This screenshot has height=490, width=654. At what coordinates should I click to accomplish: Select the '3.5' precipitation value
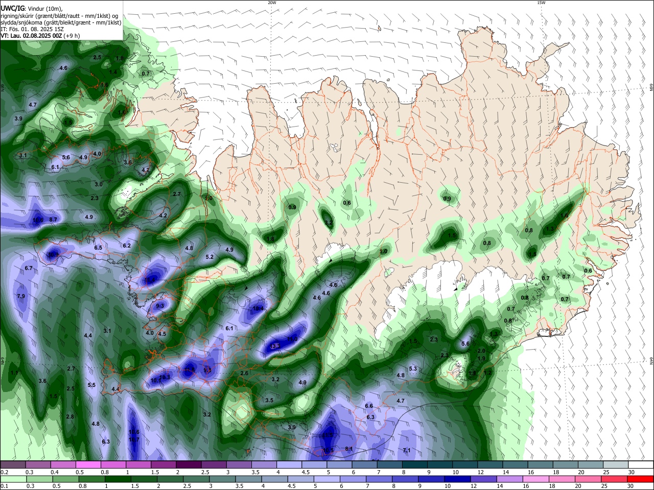[x=269, y=400]
